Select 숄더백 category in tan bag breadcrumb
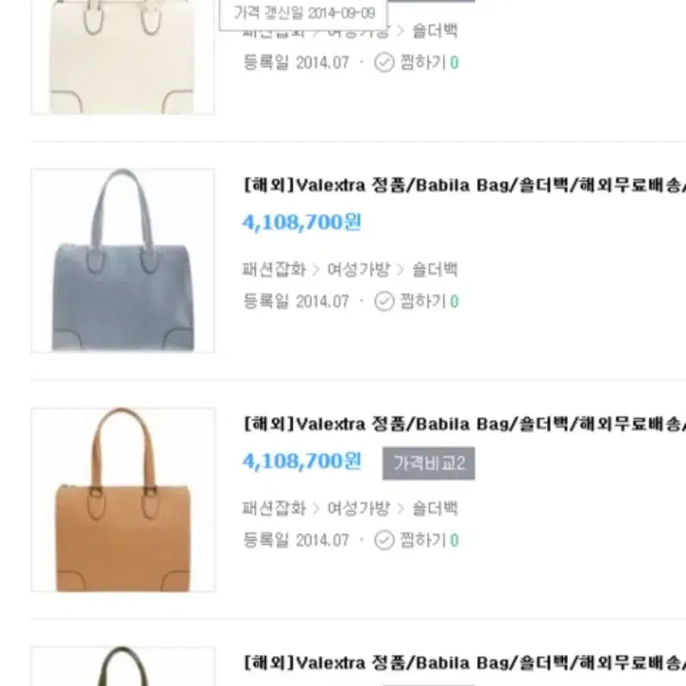This screenshot has width=686, height=686. (435, 509)
